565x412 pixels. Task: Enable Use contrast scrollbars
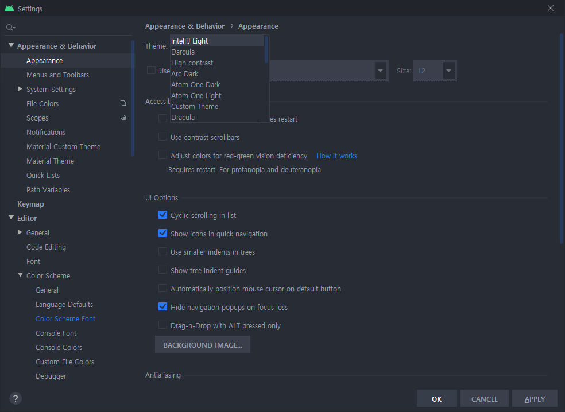(163, 137)
